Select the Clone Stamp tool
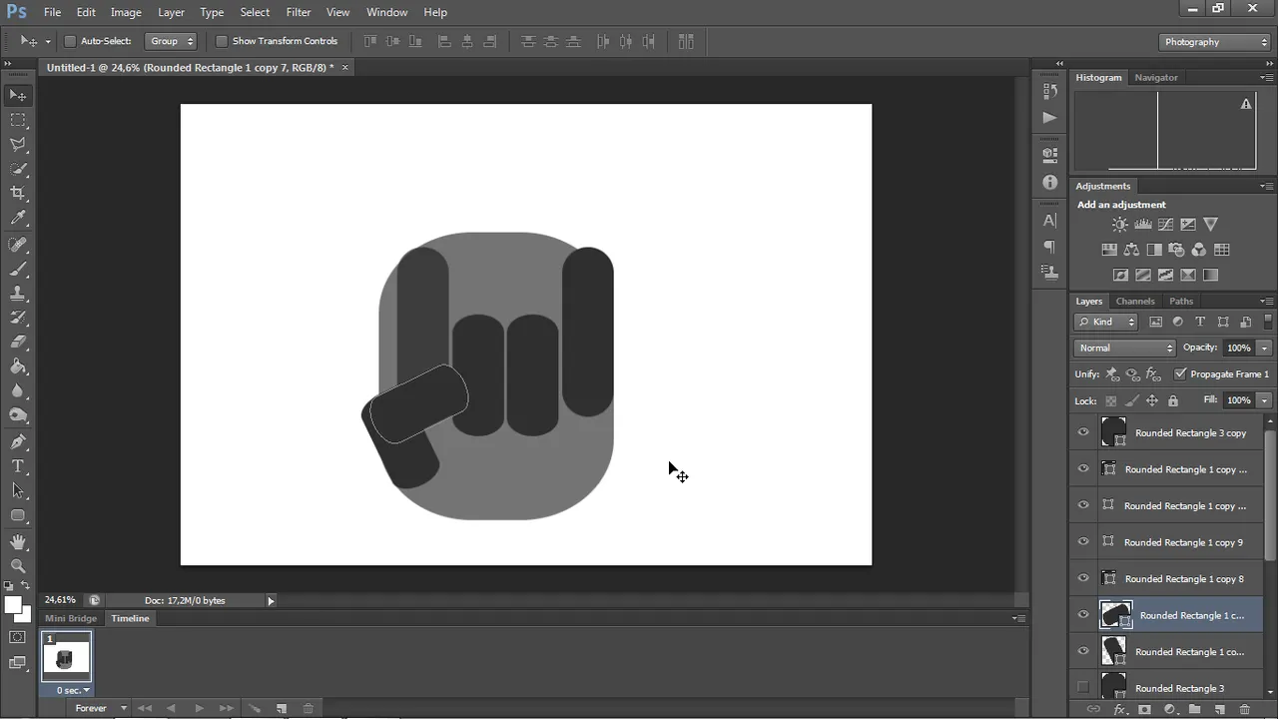Viewport: 1278px width, 719px height. click(x=18, y=294)
